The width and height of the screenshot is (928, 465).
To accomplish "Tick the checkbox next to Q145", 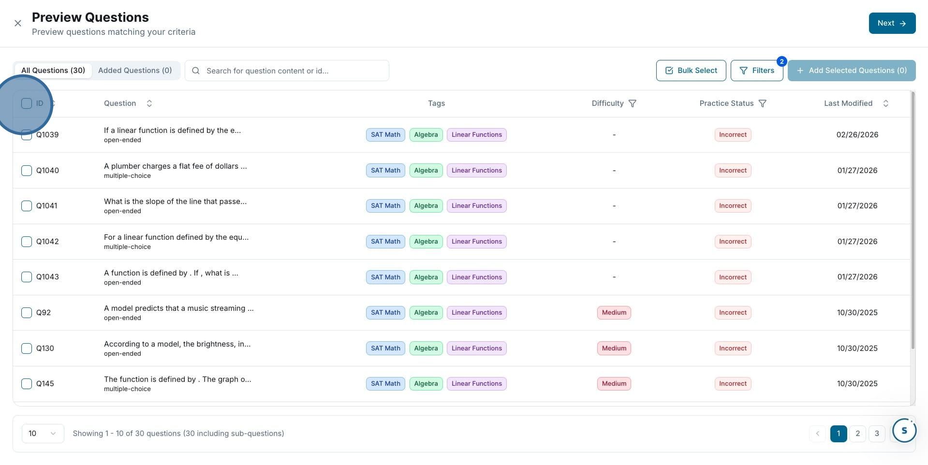I will tap(27, 384).
